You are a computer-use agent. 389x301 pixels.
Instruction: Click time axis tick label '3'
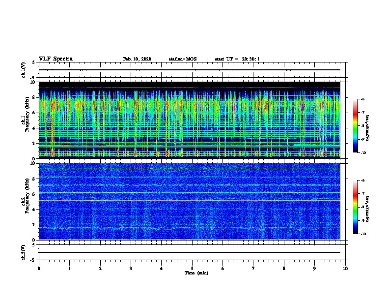(x=131, y=268)
